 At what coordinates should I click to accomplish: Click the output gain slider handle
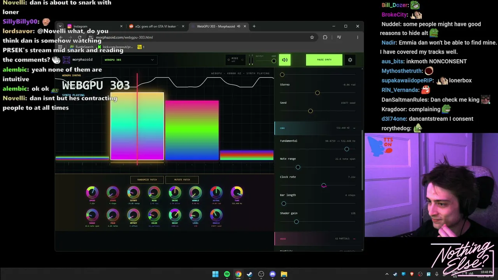pyautogui.click(x=274, y=61)
